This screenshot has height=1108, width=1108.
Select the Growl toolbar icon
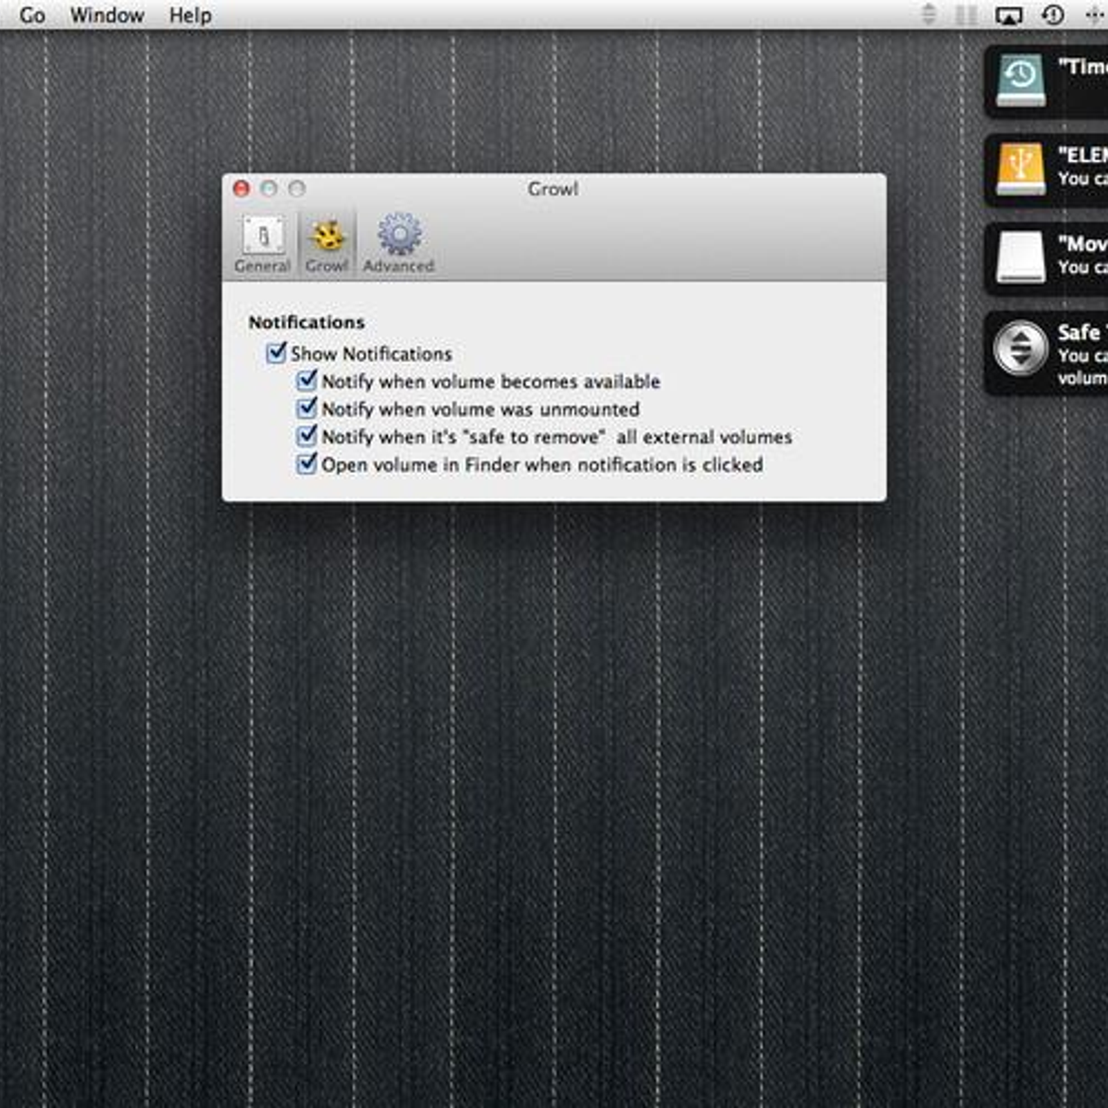[x=327, y=244]
